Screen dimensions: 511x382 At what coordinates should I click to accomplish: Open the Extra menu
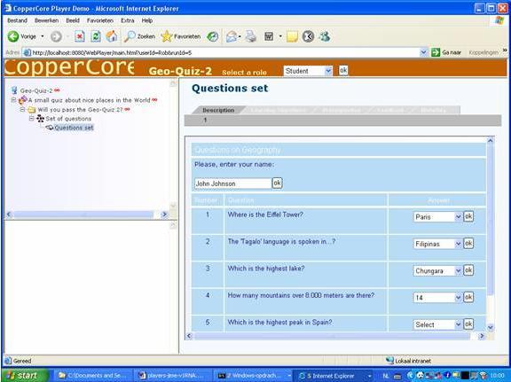point(128,20)
